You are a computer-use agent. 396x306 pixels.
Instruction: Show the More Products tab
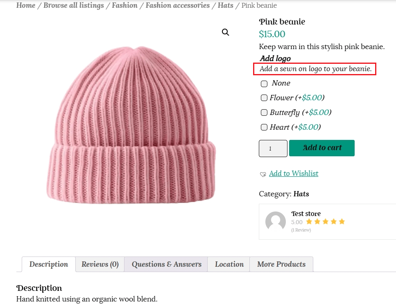click(281, 264)
